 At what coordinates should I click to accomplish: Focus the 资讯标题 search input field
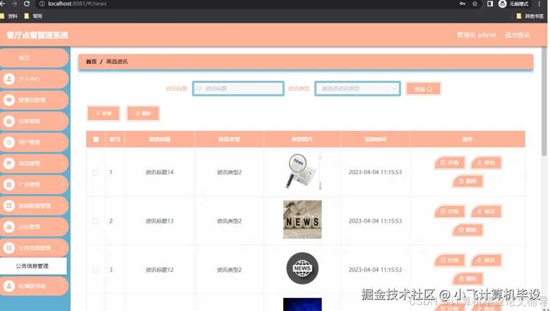pyautogui.click(x=238, y=89)
